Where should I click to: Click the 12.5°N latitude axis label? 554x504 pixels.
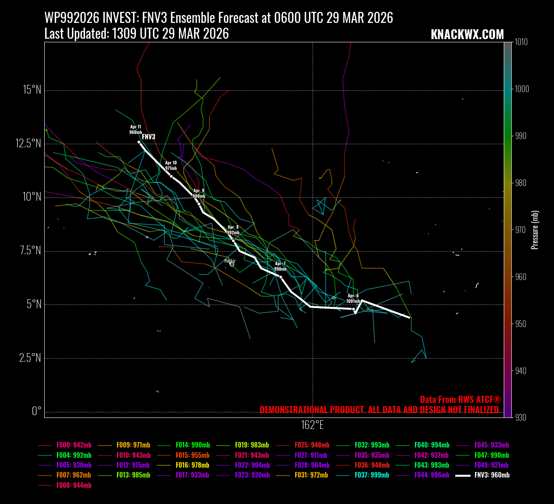(x=28, y=143)
